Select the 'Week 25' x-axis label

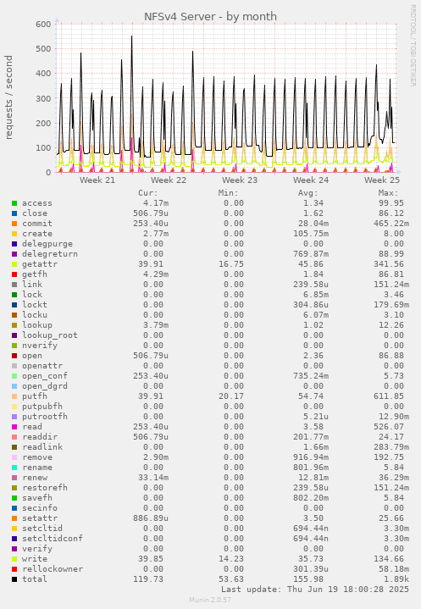[382, 180]
